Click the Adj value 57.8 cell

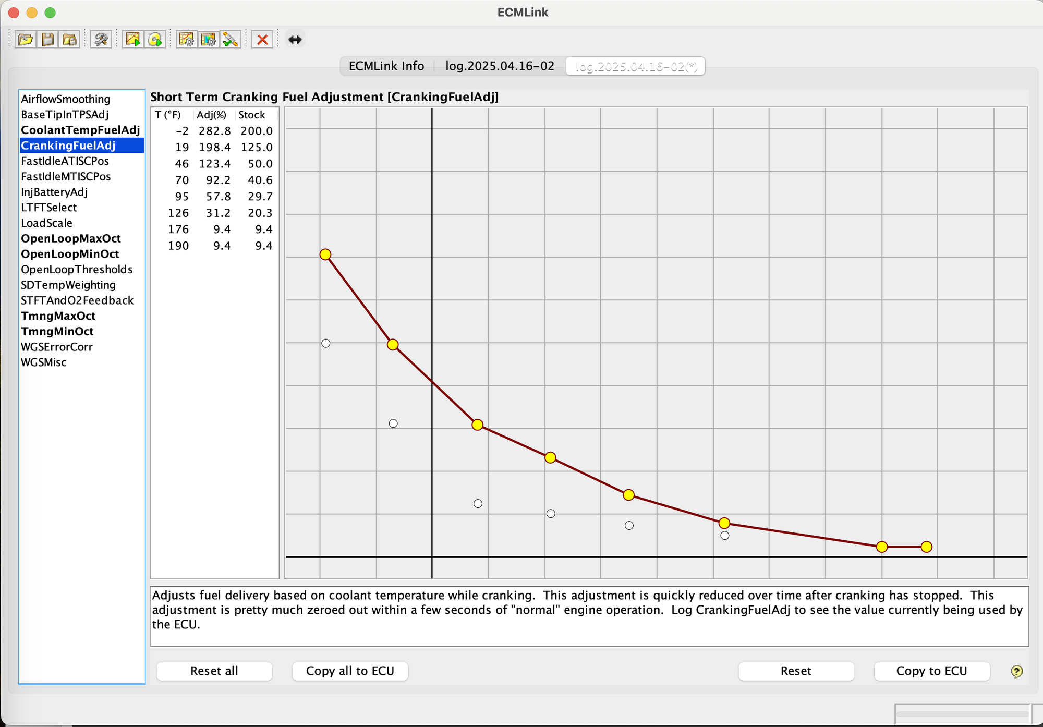(214, 197)
